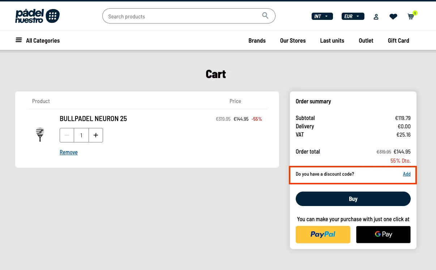
Task: Open the Outlet section
Action: 366,40
